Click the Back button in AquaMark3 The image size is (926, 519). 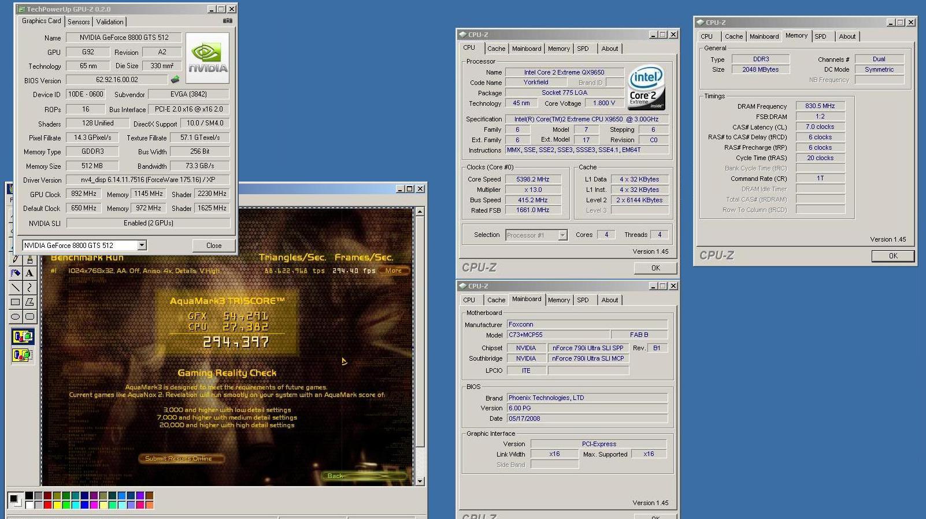coord(363,476)
